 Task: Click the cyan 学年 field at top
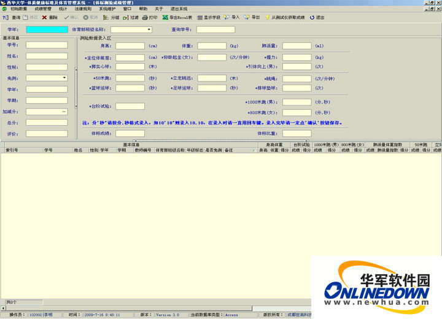click(x=47, y=29)
